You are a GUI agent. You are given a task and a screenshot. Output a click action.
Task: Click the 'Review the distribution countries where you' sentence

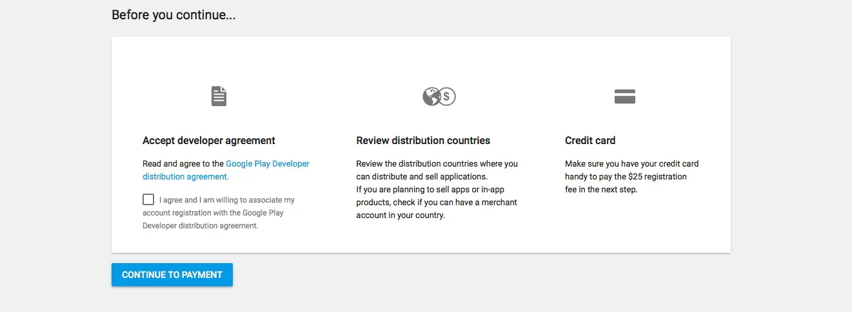[437, 164]
